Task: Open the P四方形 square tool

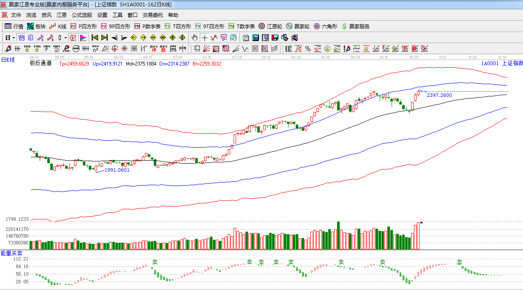Action: click(84, 26)
